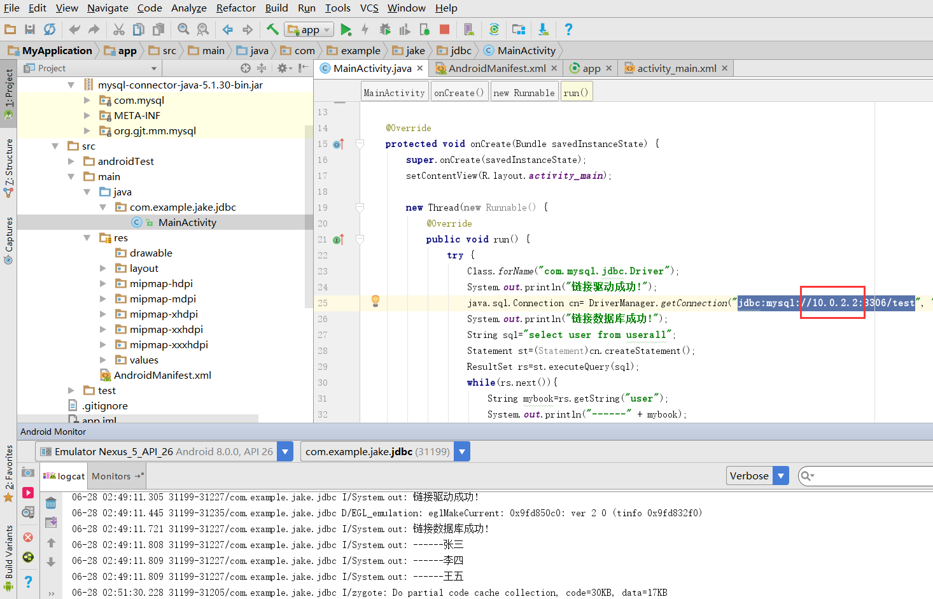The image size is (933, 599).
Task: Select the onCreate() breadcrumb above the editor
Action: [458, 93]
